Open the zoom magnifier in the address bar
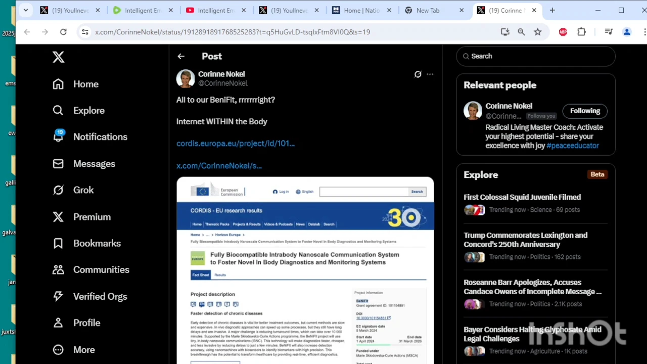 pyautogui.click(x=521, y=32)
